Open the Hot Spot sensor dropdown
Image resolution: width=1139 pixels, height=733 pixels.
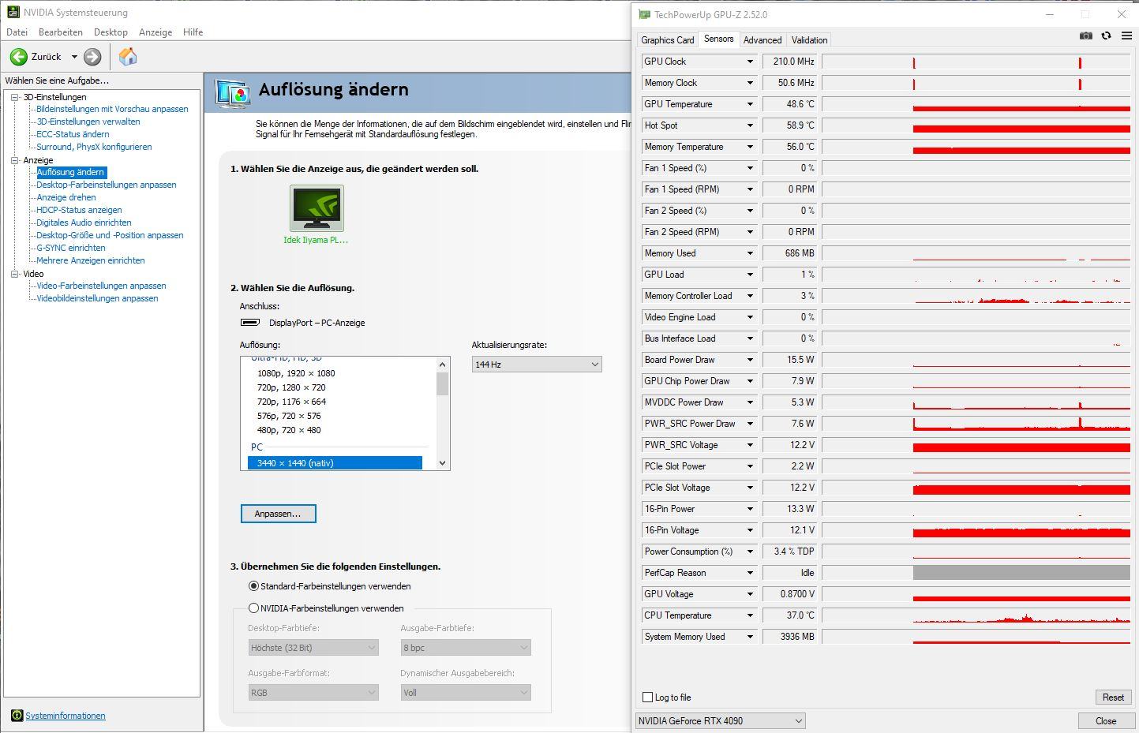(x=750, y=125)
